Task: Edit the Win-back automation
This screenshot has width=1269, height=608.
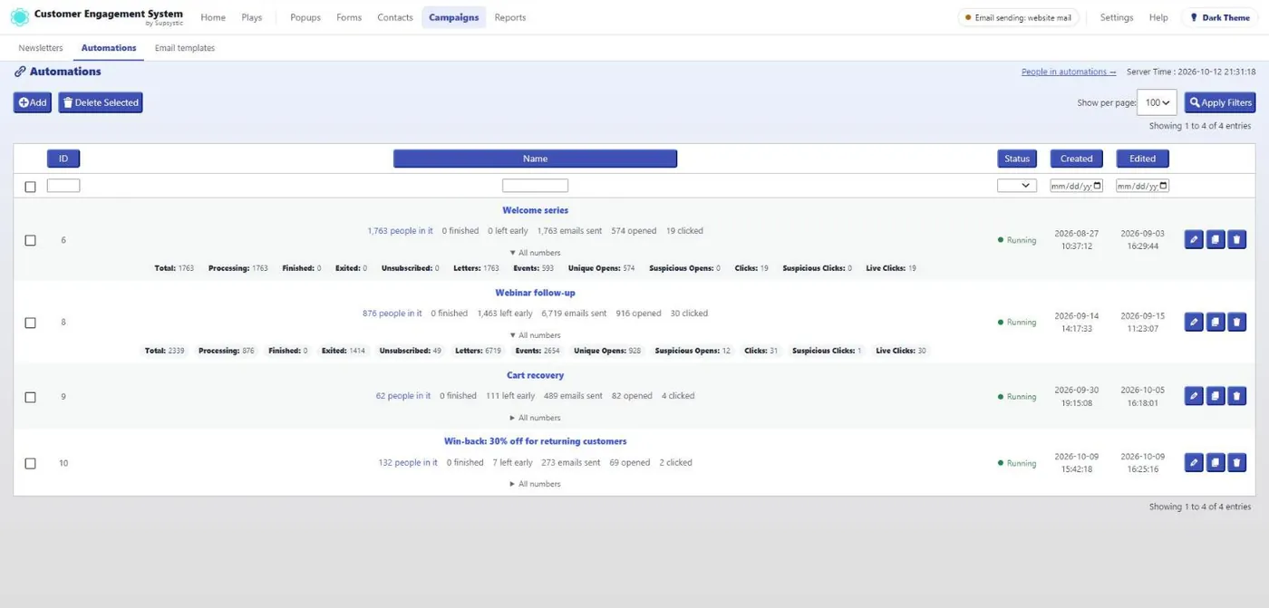Action: (x=1194, y=463)
